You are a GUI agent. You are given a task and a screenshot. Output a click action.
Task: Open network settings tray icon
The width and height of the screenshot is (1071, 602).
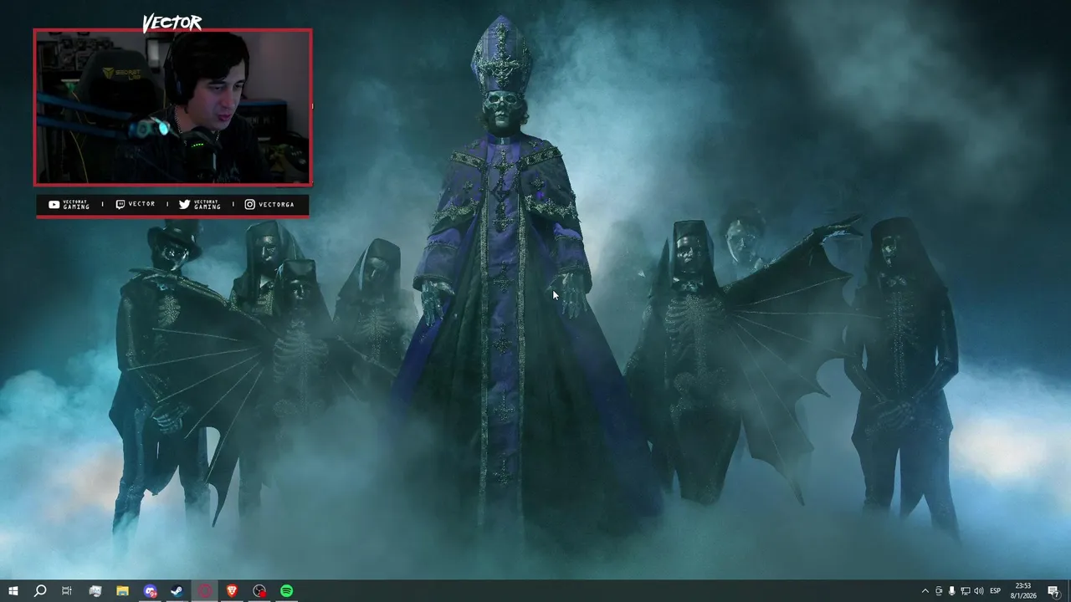[966, 591]
